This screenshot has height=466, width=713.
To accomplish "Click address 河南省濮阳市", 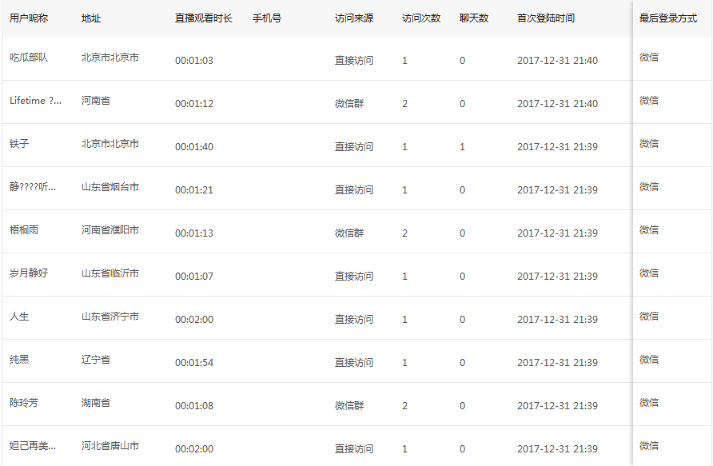I will click(x=110, y=230).
